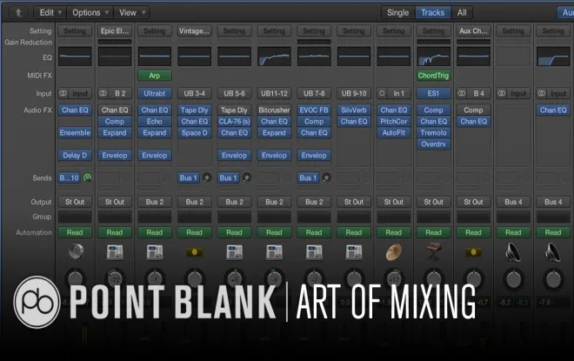The height and width of the screenshot is (361, 574).
Task: Open the Aux Ch... channel setting menu
Action: coord(473,30)
